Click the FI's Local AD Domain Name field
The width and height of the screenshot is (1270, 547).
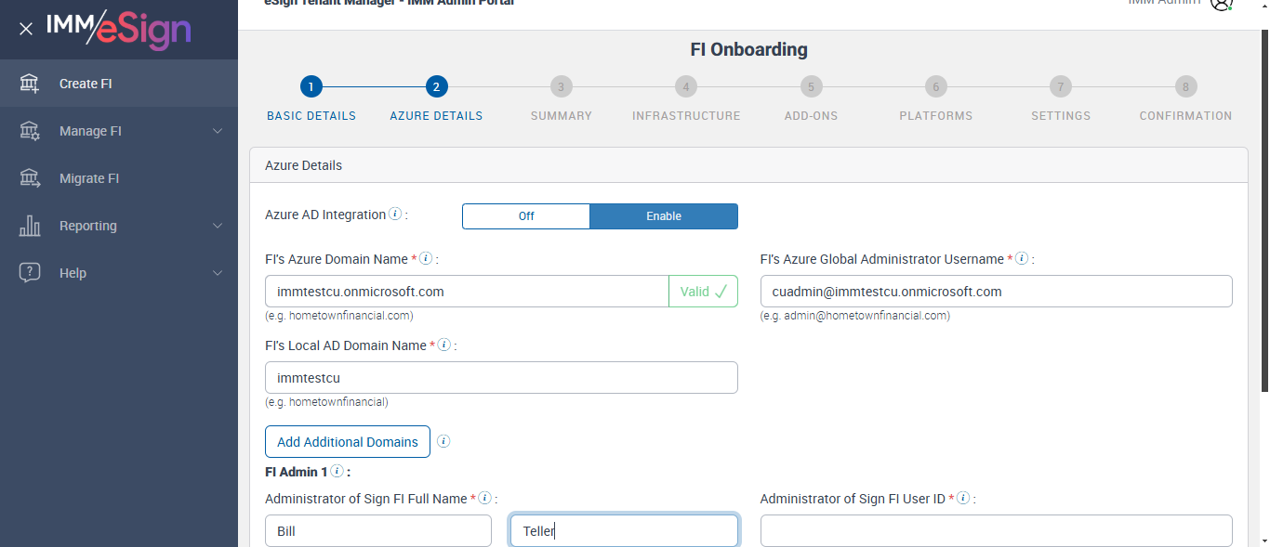[x=501, y=378]
